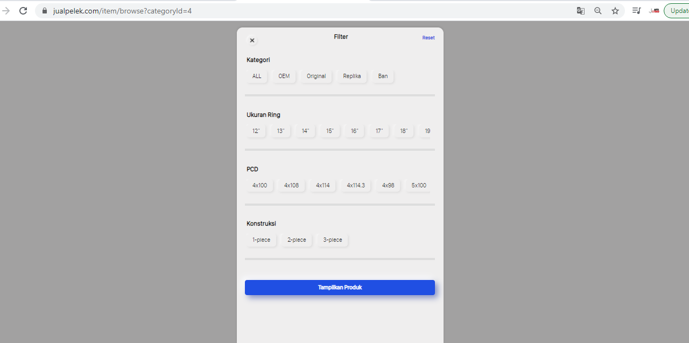
Task: Select the OEM category filter
Action: coord(284,76)
